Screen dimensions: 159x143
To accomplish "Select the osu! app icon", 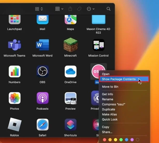I will (x=95, y=71).
